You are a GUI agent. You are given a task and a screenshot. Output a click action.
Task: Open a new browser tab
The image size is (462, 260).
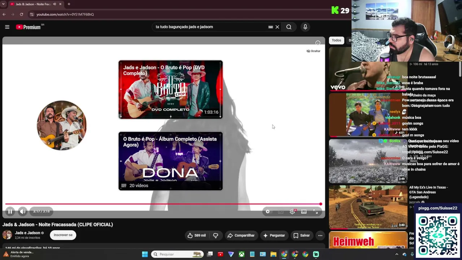coord(69,4)
